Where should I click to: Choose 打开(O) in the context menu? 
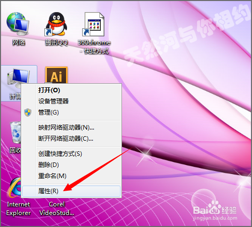click(71, 90)
